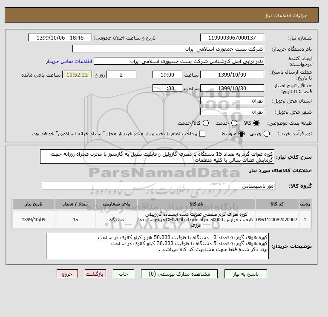Click the ساعت باقی مانده label
This screenshot has height=317, width=328.
click(x=41, y=75)
